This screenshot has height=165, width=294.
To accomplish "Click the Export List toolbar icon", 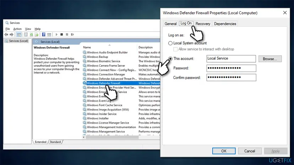I will pos(37,34).
